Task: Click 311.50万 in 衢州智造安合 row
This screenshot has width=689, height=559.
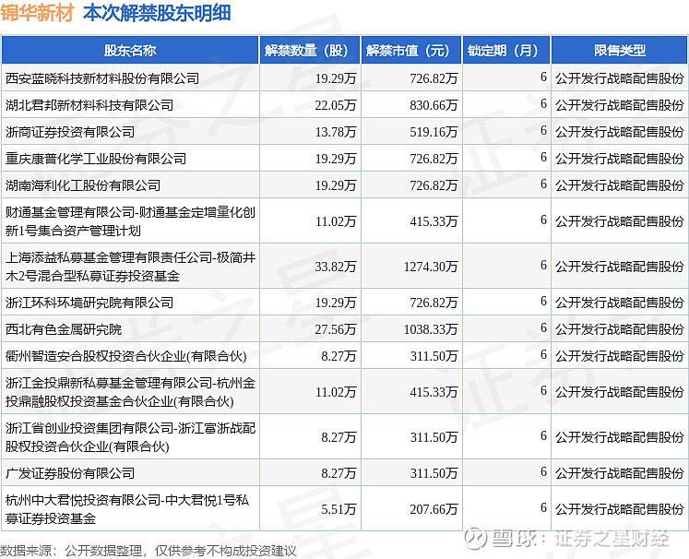Action: [x=434, y=356]
